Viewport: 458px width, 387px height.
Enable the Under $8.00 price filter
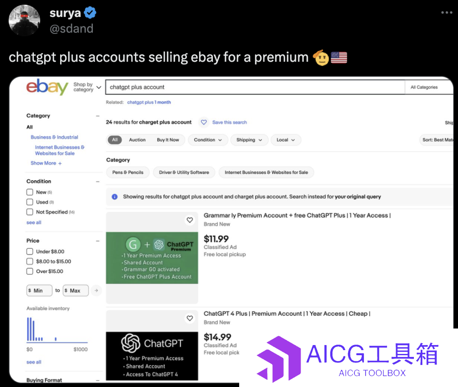click(x=30, y=251)
